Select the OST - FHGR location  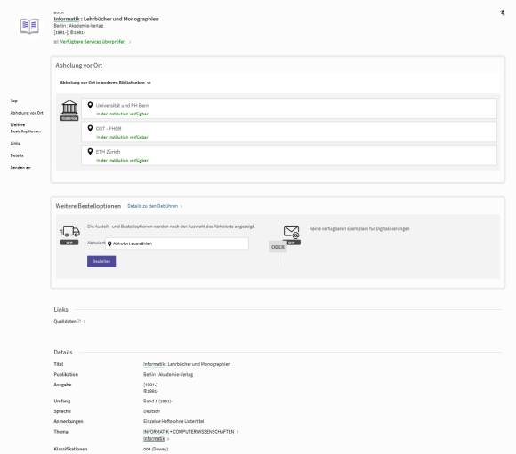(x=289, y=132)
